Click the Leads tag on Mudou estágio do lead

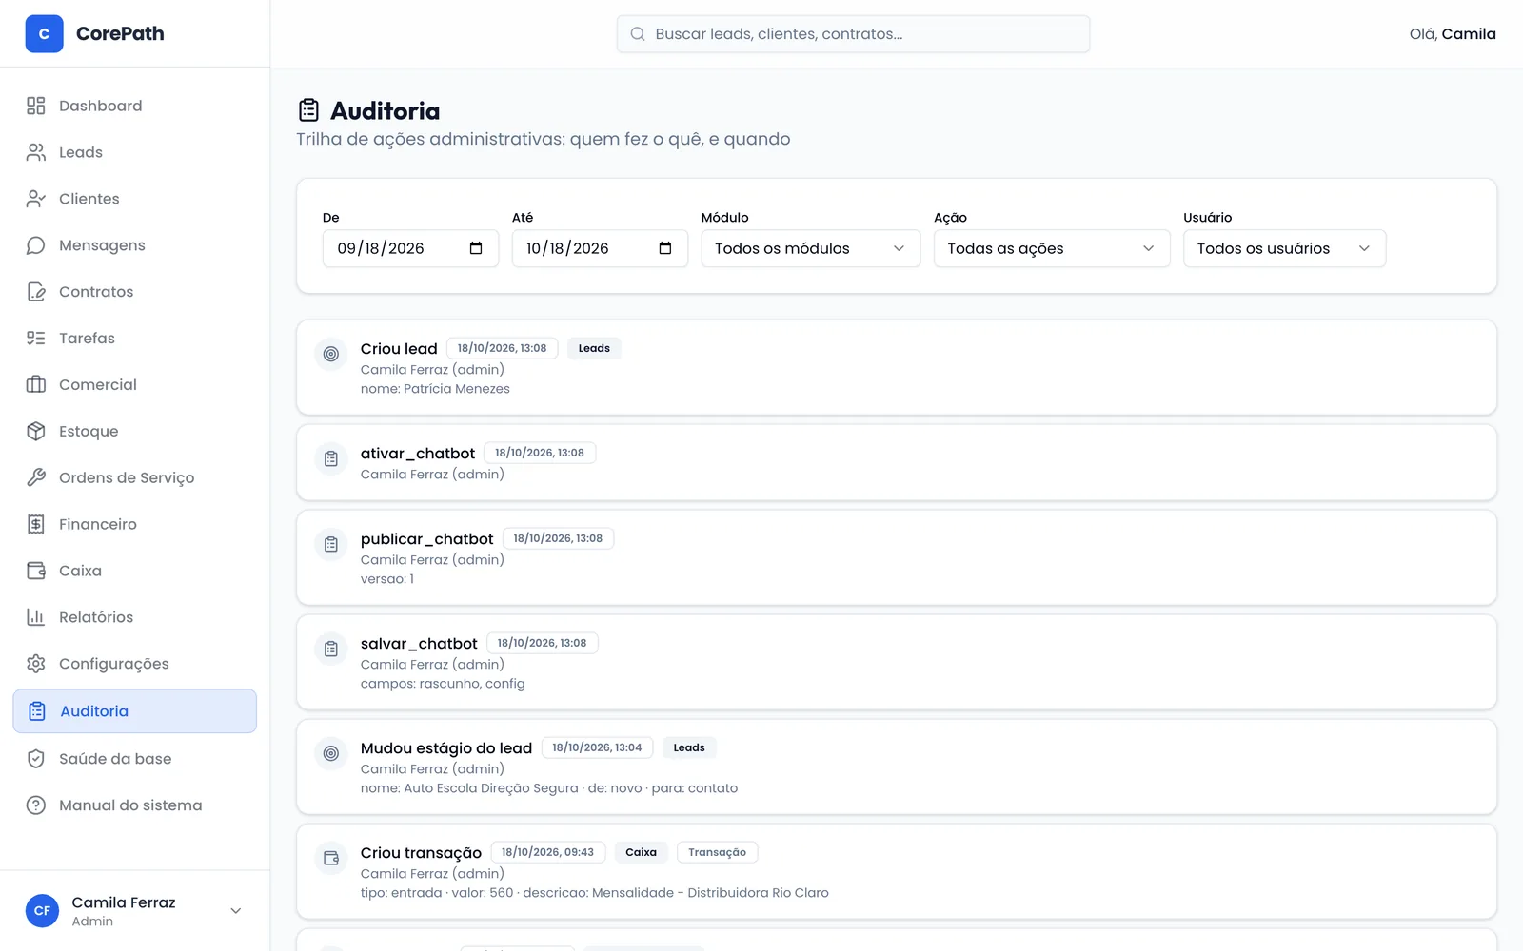coord(689,747)
